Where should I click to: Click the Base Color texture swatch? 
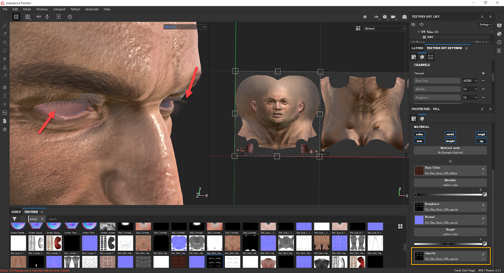pyautogui.click(x=419, y=171)
